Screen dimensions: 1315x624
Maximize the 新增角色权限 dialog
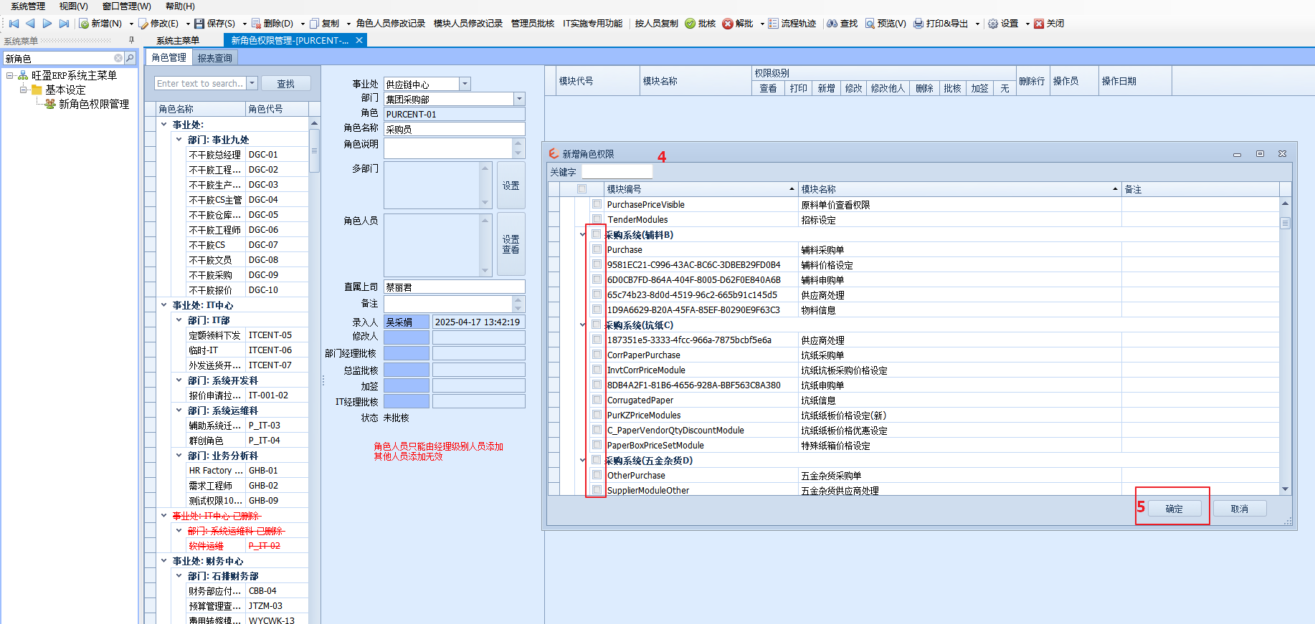click(1260, 154)
